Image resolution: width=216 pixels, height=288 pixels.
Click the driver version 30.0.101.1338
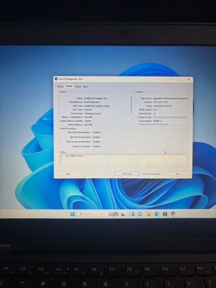(x=160, y=102)
